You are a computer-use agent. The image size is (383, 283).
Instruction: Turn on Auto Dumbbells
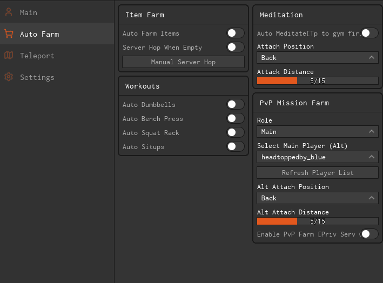(x=235, y=105)
